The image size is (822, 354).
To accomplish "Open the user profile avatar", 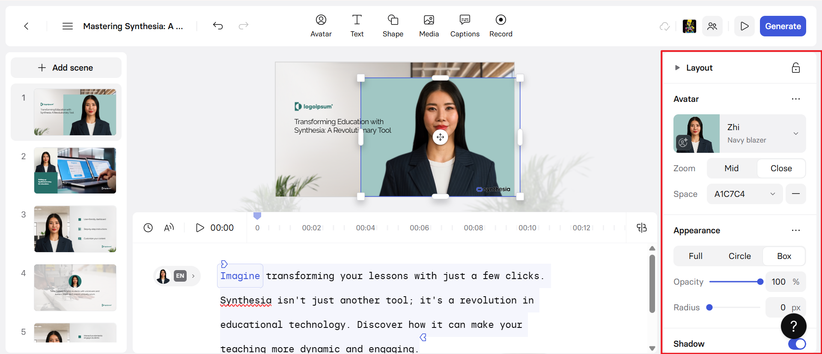I will (x=689, y=27).
